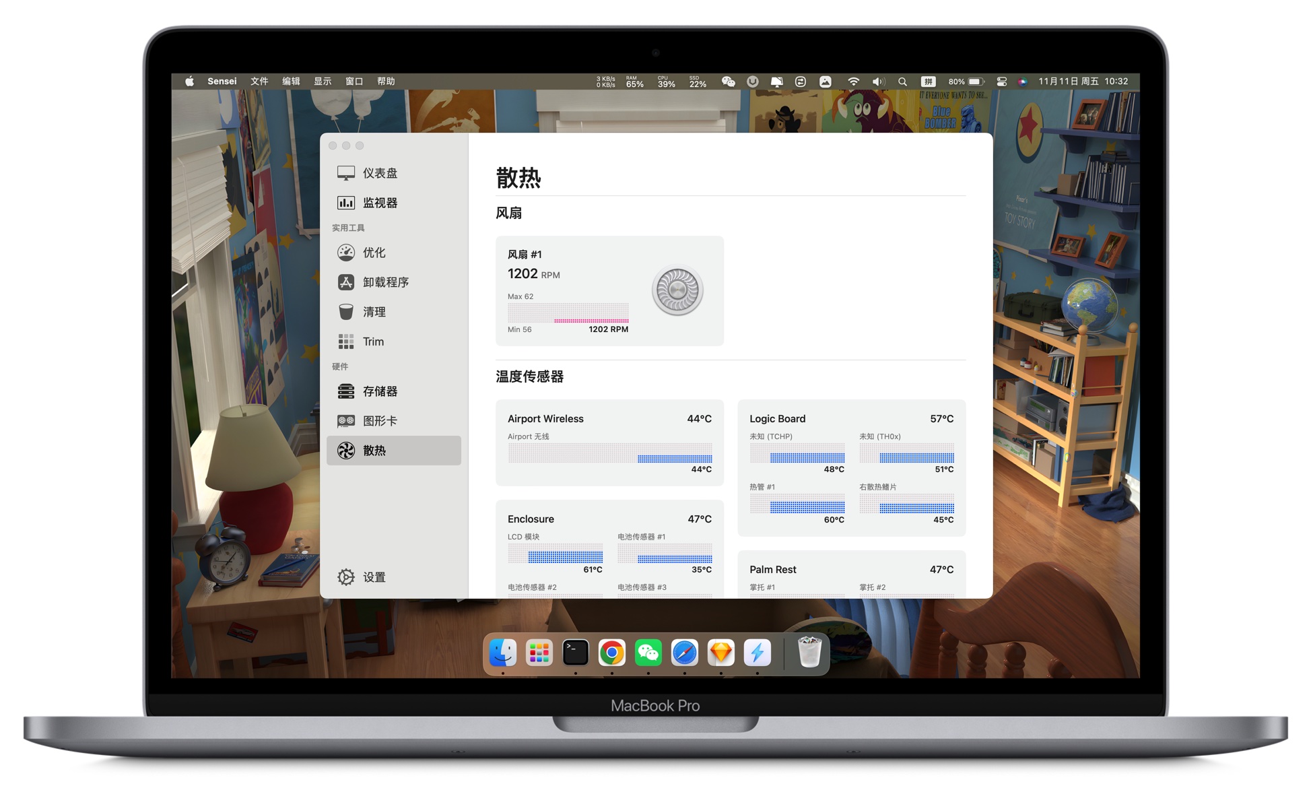This screenshot has height=788, width=1313.
Task: Open the Trash in the Dock
Action: (809, 653)
